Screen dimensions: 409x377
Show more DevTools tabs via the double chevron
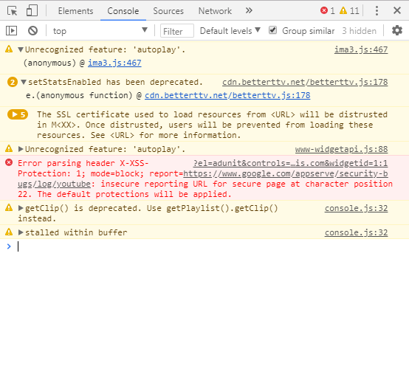pyautogui.click(x=249, y=10)
